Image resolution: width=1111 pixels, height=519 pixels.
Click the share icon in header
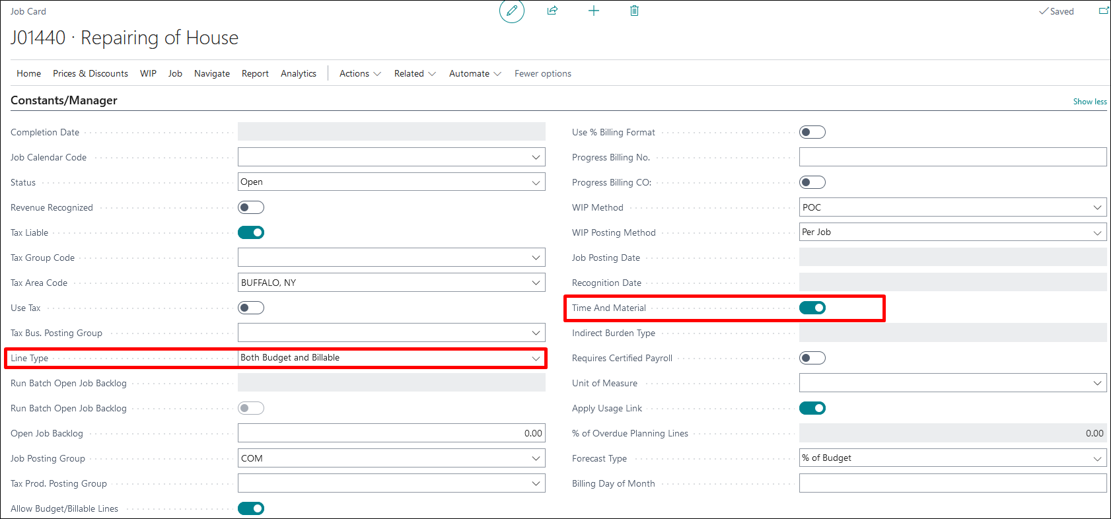pyautogui.click(x=552, y=11)
